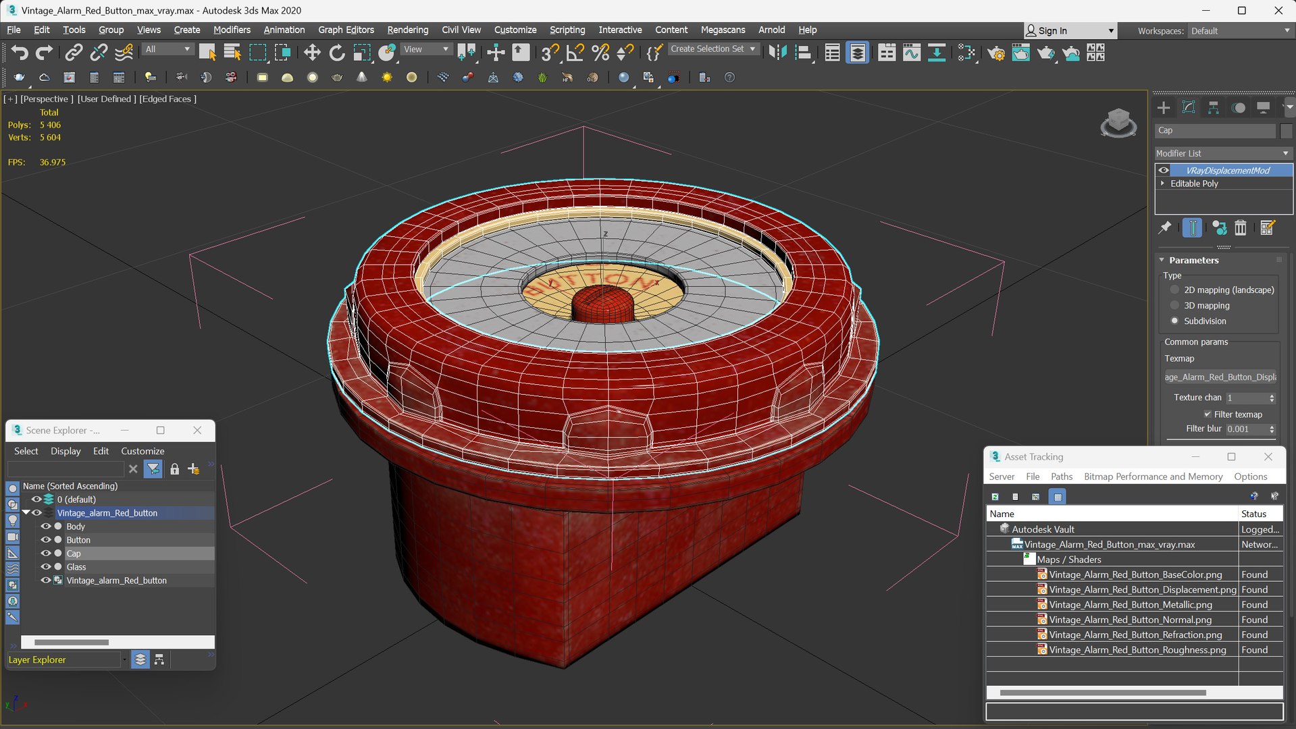Click the Redo arrow in main toolbar

pos(44,53)
